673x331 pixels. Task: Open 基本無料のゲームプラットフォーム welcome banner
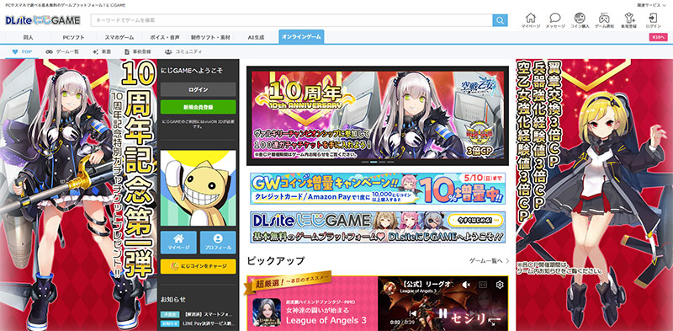[378, 227]
